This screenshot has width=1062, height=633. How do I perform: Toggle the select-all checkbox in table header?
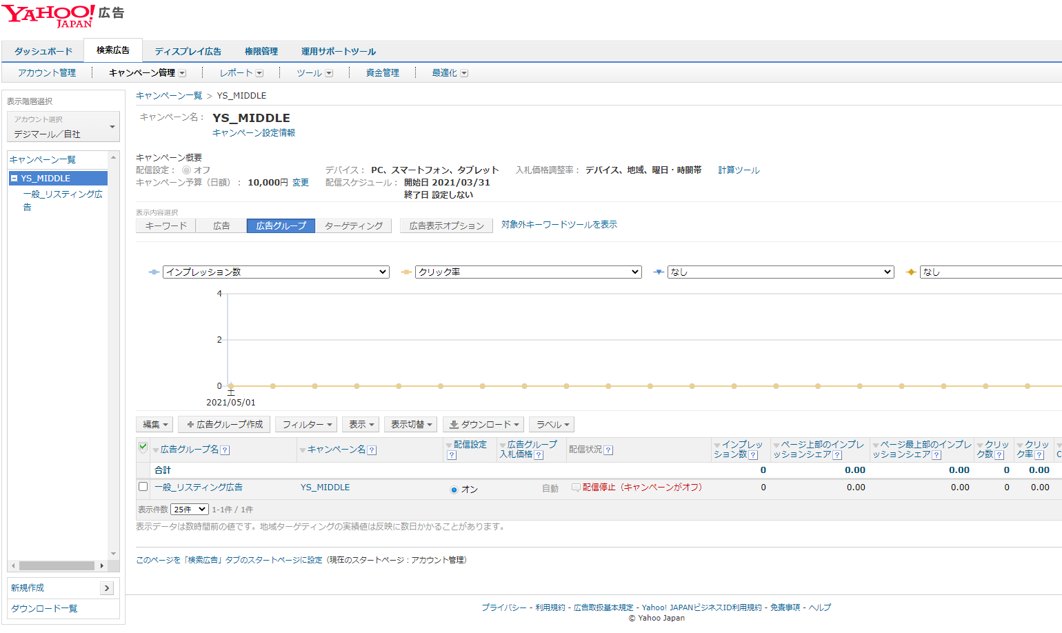(x=143, y=447)
